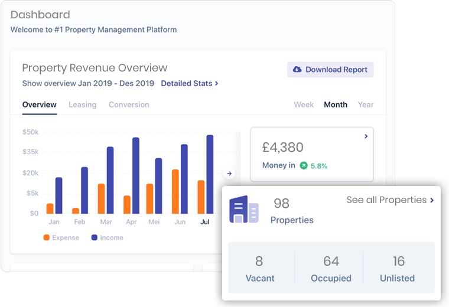Click the chart next arrow button

(x=229, y=173)
